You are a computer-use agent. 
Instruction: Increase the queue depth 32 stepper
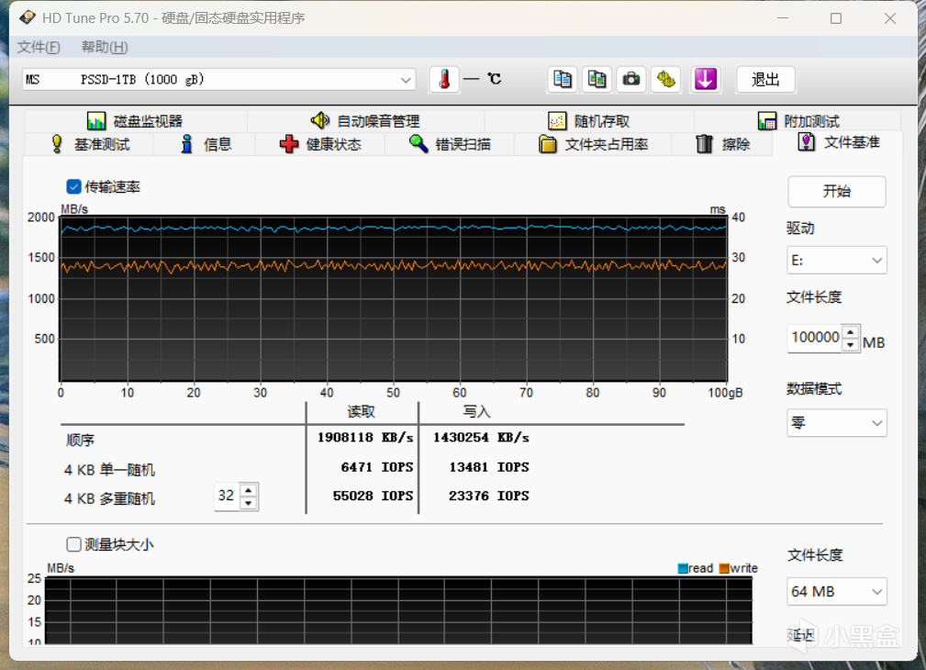coord(250,490)
